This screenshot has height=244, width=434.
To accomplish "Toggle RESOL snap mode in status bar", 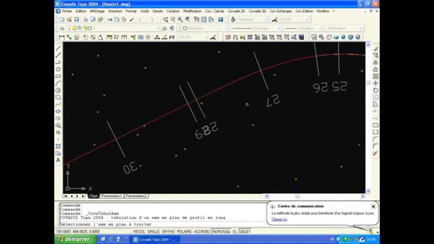I will click(x=139, y=231).
